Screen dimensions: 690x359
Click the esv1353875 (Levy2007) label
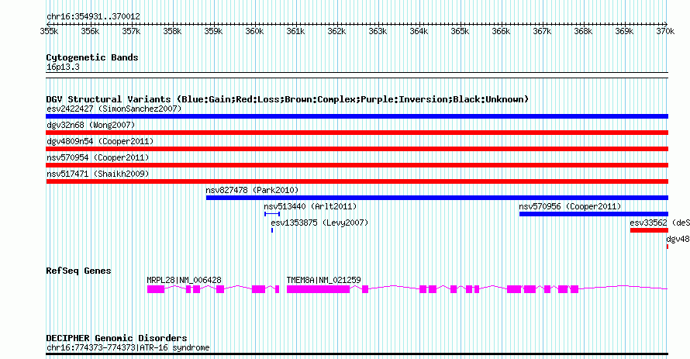pos(319,223)
